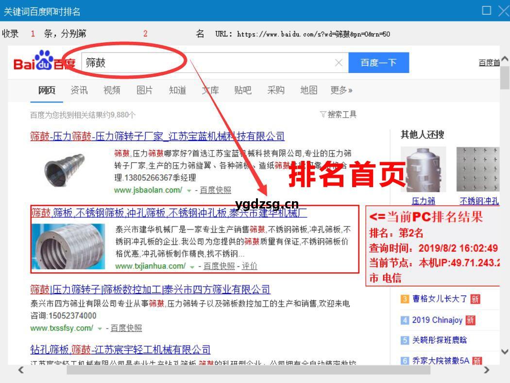Viewport: 510px width, 383px height.
Task: Click the 压力筛 thumbnail image
Action: point(423,169)
